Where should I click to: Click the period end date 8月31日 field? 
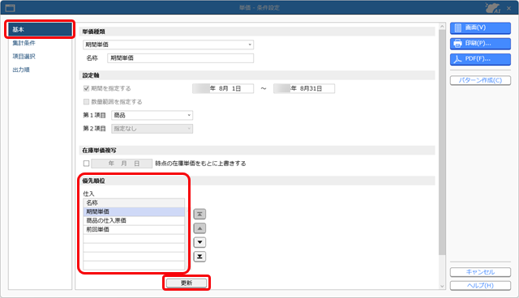click(304, 88)
